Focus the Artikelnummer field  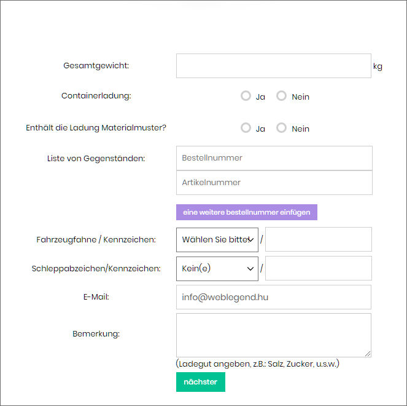coord(274,183)
